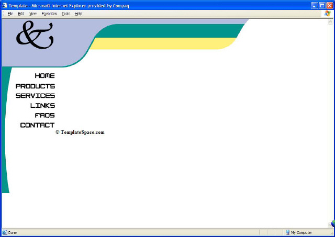Click the My Computer security zone icon
This screenshot has width=335, height=237.
(x=287, y=232)
